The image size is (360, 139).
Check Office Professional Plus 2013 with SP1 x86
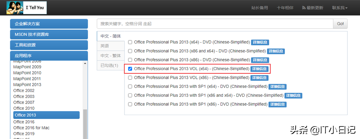130,104
